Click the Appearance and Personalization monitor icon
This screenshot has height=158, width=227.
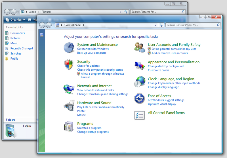coord(140,66)
